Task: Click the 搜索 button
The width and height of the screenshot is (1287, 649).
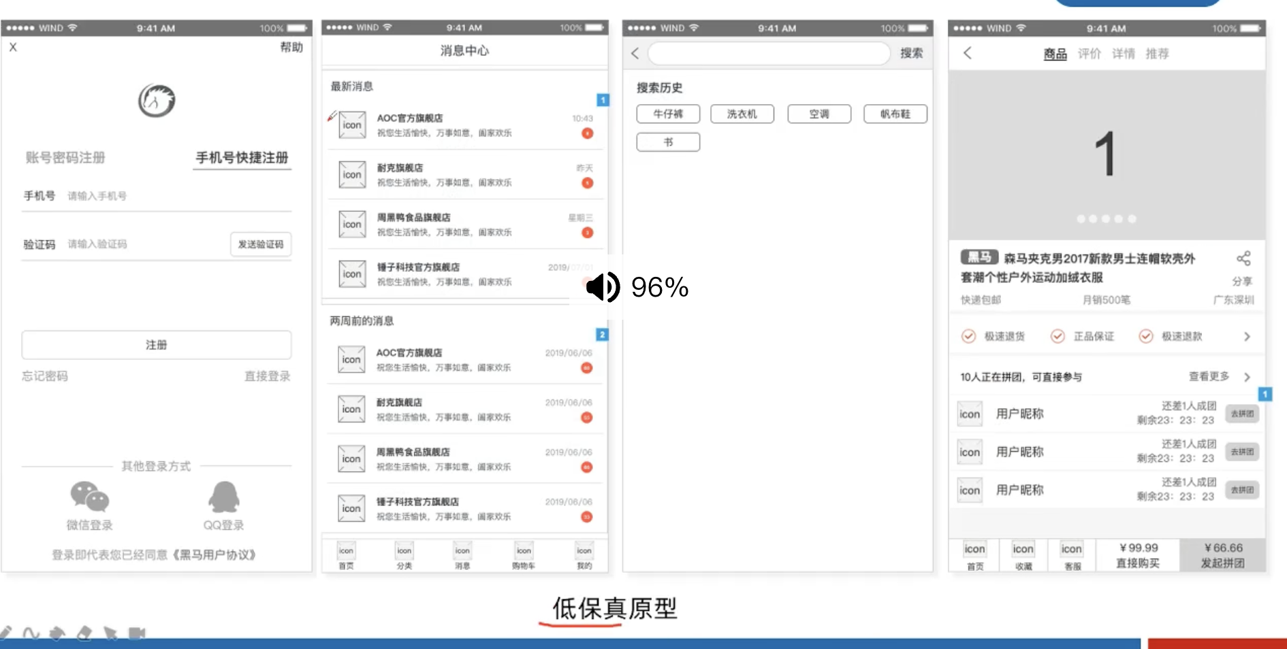Action: pyautogui.click(x=912, y=53)
